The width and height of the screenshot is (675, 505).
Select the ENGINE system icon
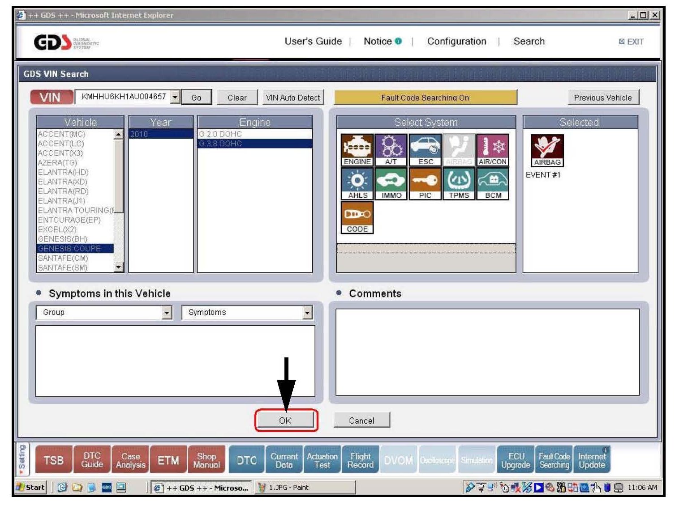click(x=357, y=149)
